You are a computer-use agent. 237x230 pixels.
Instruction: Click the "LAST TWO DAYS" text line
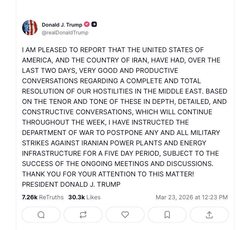(100, 71)
